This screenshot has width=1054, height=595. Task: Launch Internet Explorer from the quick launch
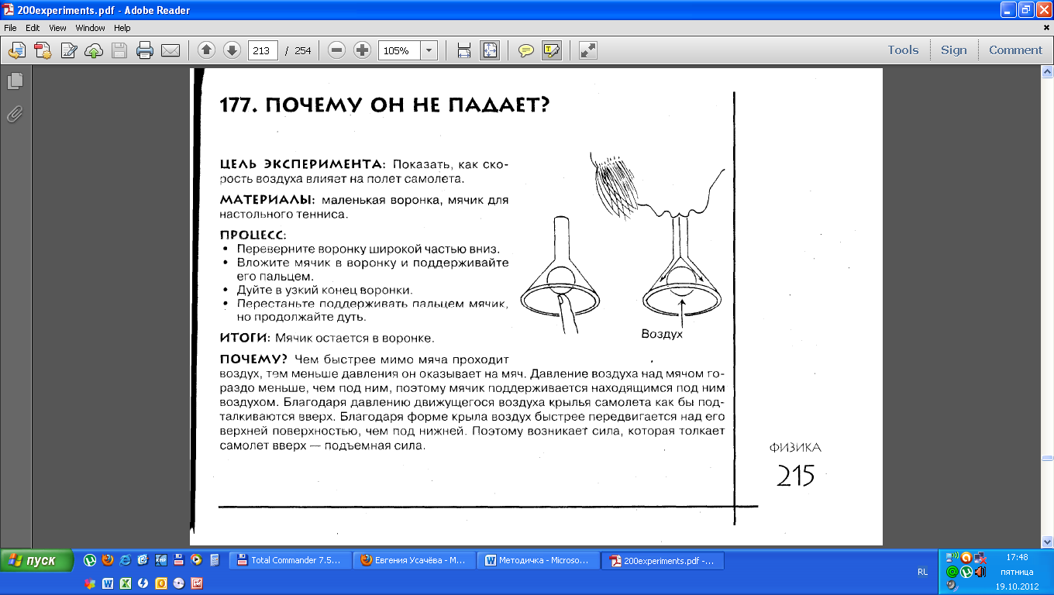[125, 560]
